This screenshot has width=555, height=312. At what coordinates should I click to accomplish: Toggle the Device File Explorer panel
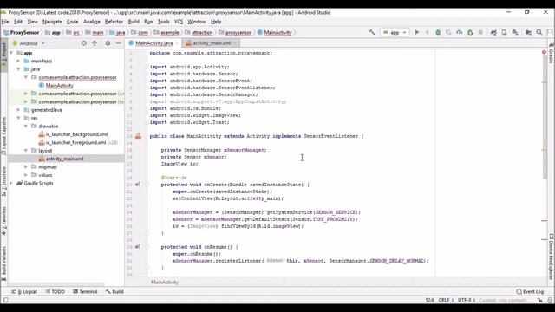click(x=552, y=257)
